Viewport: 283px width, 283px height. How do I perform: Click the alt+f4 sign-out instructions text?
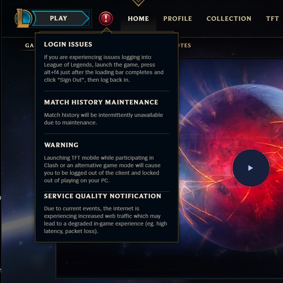(x=104, y=68)
